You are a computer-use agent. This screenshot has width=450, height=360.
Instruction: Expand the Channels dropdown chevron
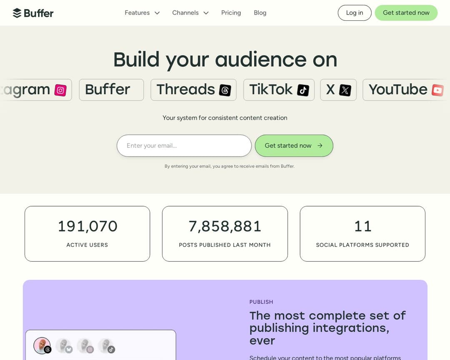tap(206, 13)
